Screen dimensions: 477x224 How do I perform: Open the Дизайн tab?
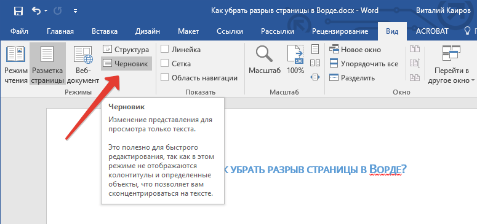click(x=148, y=31)
